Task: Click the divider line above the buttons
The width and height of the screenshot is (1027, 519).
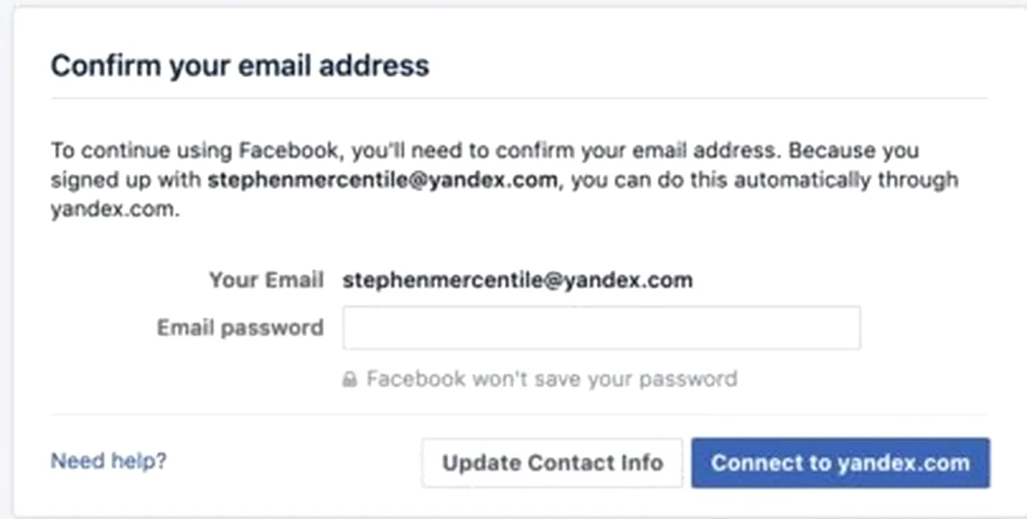Action: pyautogui.click(x=519, y=414)
